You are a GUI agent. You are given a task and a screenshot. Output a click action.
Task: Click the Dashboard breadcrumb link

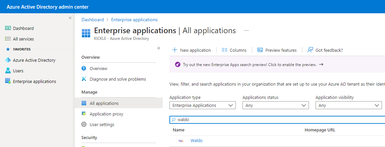coord(93,20)
